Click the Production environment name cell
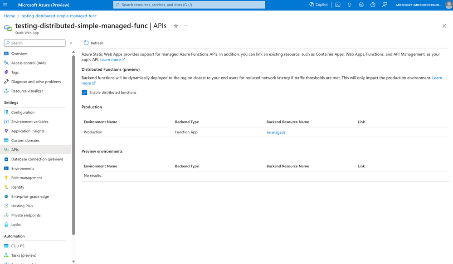The height and width of the screenshot is (264, 453). 93,132
